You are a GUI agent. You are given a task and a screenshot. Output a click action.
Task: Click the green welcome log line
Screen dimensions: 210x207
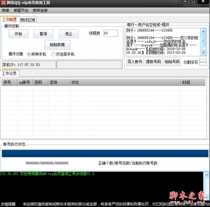click(47, 174)
